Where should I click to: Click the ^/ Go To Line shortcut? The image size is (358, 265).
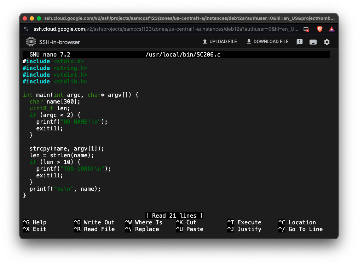[x=300, y=229]
